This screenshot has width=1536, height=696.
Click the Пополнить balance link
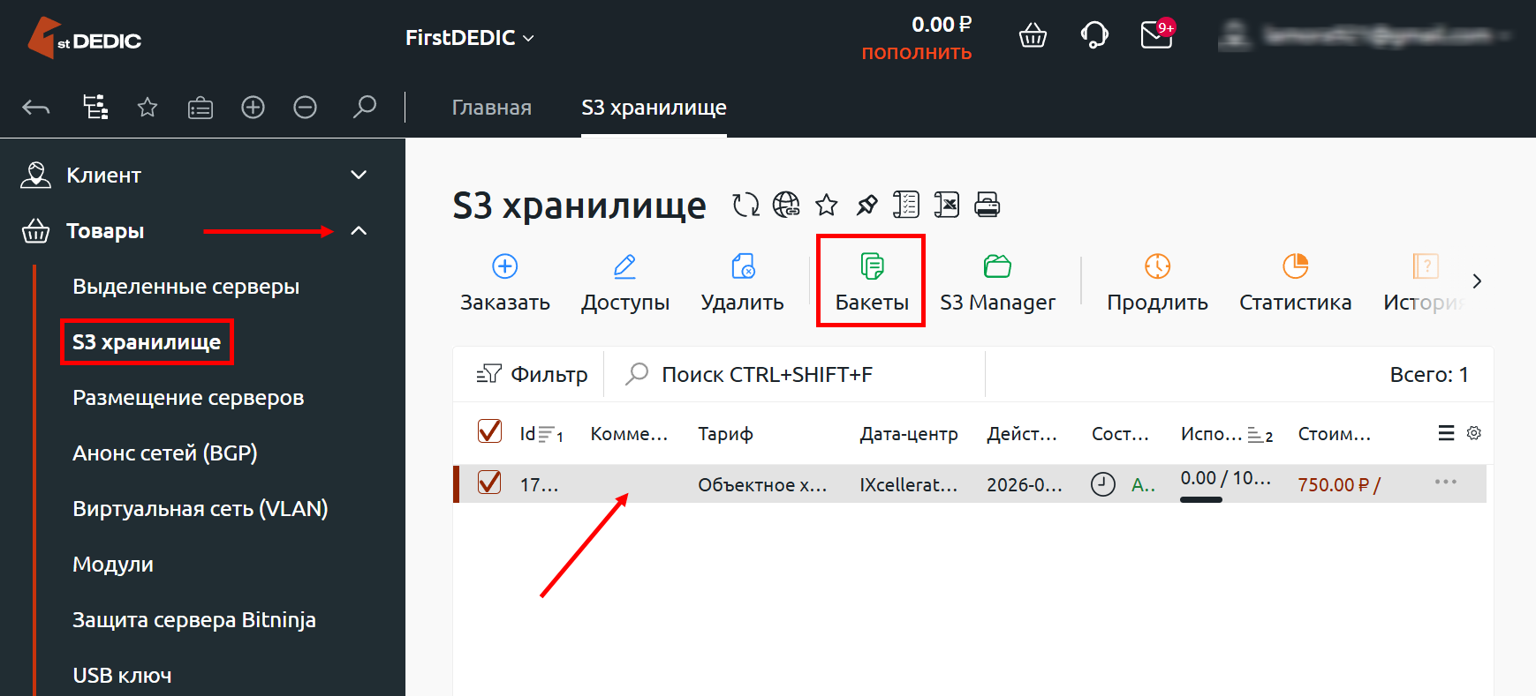tap(917, 53)
